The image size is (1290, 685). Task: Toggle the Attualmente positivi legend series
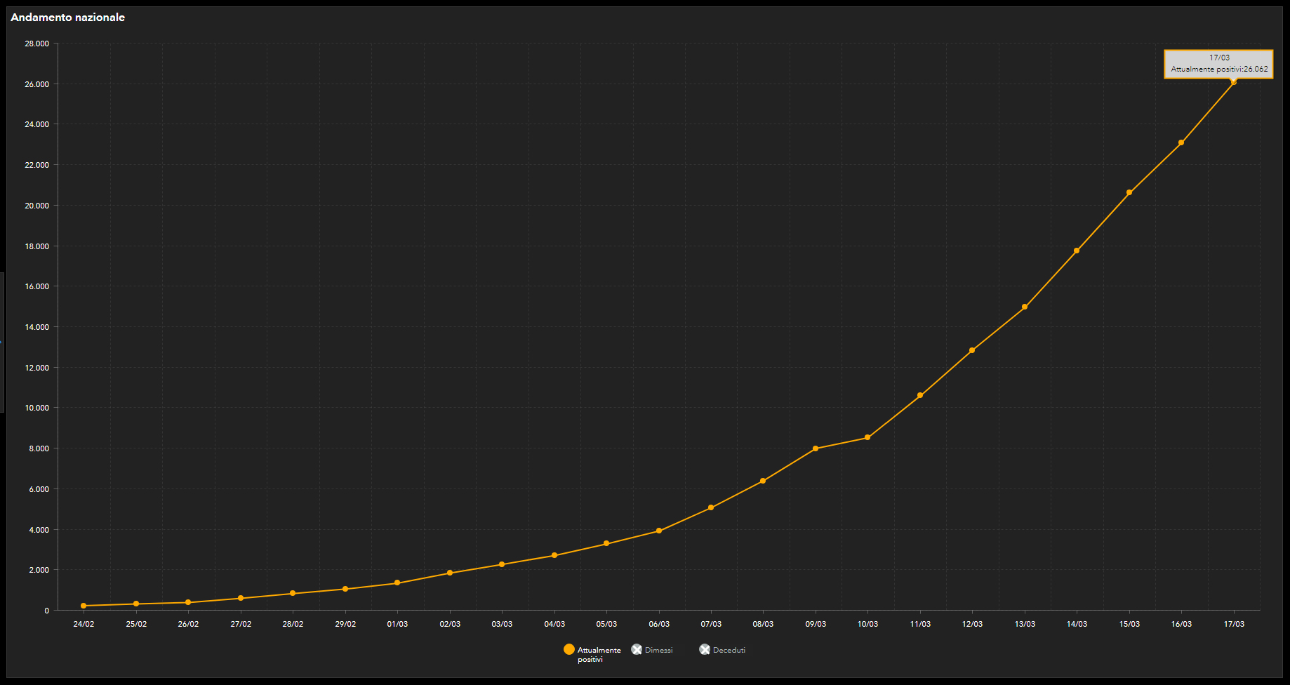coord(592,654)
